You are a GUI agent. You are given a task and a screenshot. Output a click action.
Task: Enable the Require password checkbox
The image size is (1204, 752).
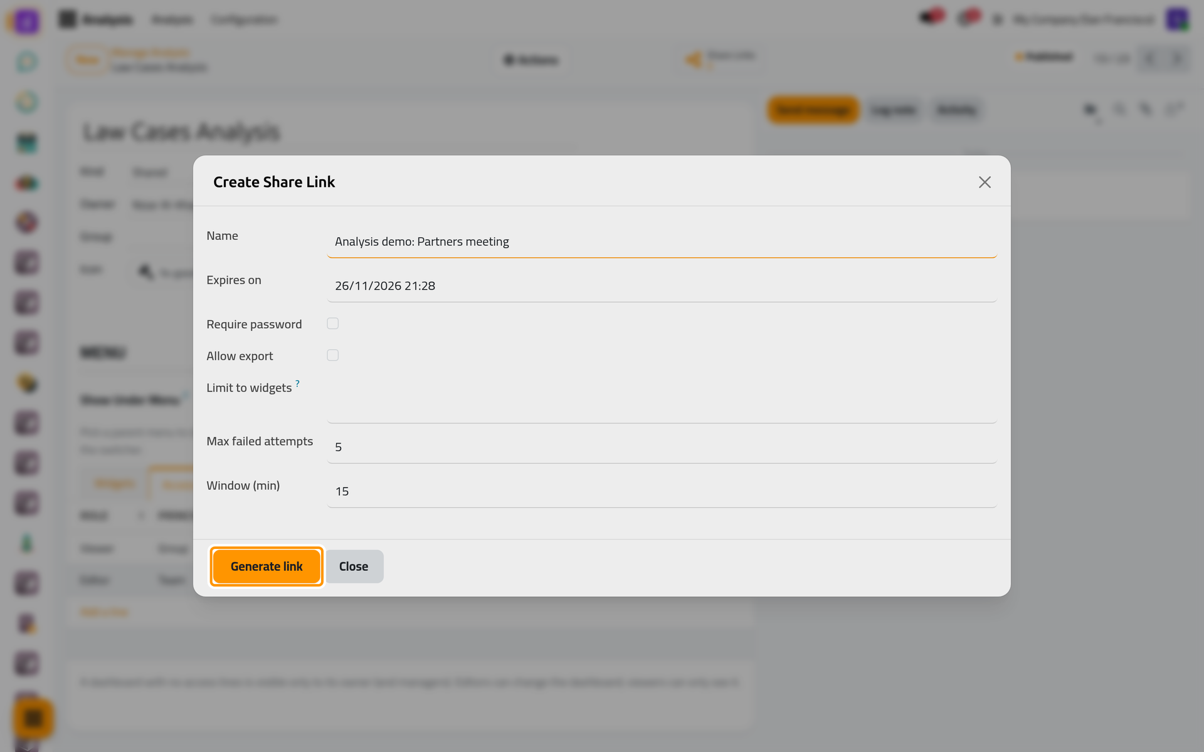click(x=333, y=323)
